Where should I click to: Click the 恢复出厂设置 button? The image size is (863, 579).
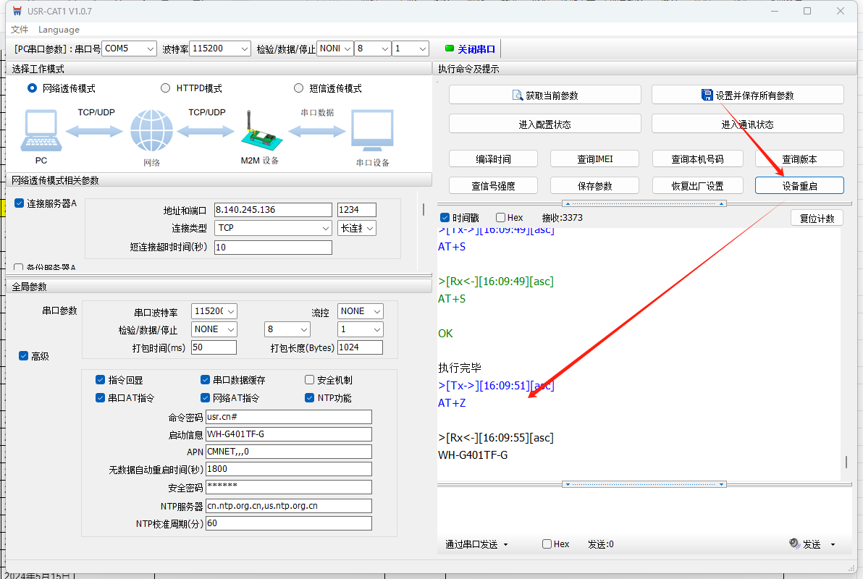click(x=697, y=185)
